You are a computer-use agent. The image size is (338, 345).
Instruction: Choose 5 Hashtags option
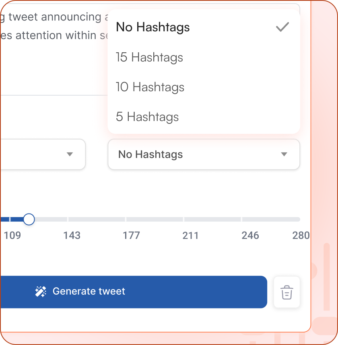click(x=147, y=117)
